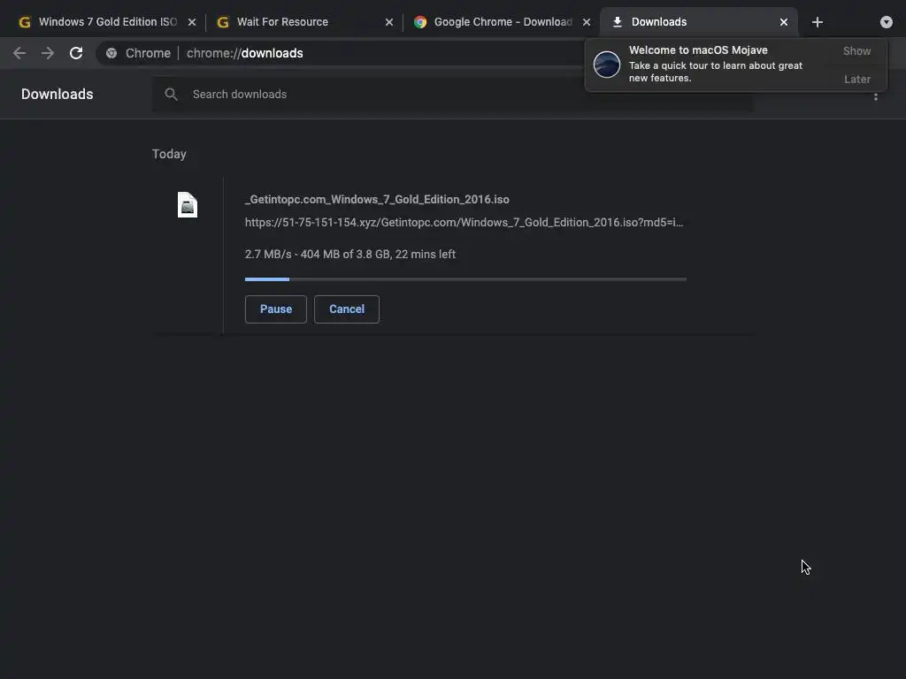Click the Downloads page title
Viewport: 906px width, 679px height.
click(58, 94)
